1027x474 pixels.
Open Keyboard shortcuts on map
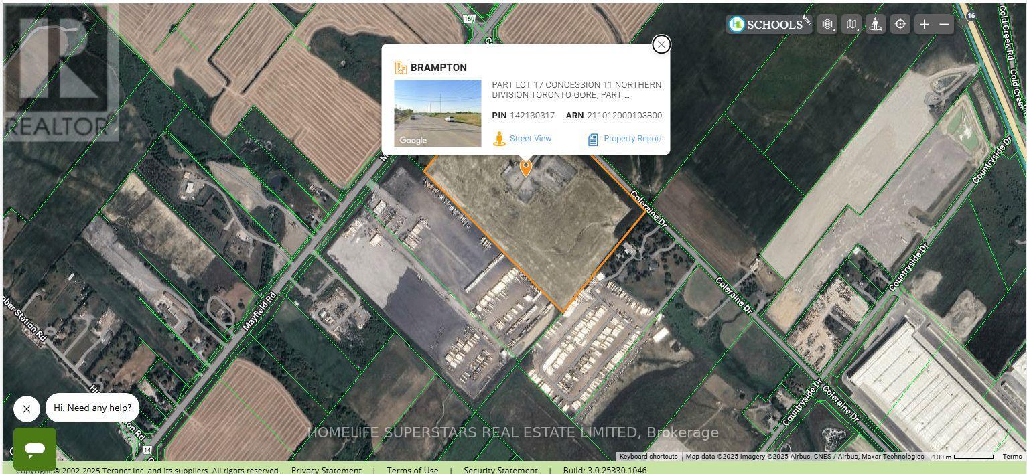pyautogui.click(x=648, y=457)
